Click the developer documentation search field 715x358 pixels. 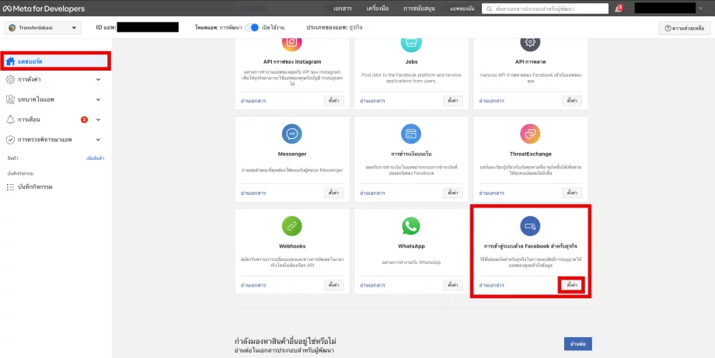coord(545,9)
